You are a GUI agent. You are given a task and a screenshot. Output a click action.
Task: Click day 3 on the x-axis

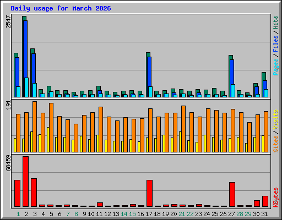[35, 214]
